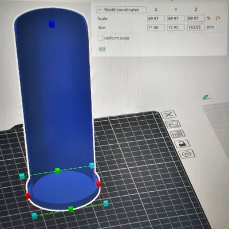This screenshot has height=229, width=229.
Task: Click the green pencil plate-name edit icon
Action: pyautogui.click(x=207, y=97)
